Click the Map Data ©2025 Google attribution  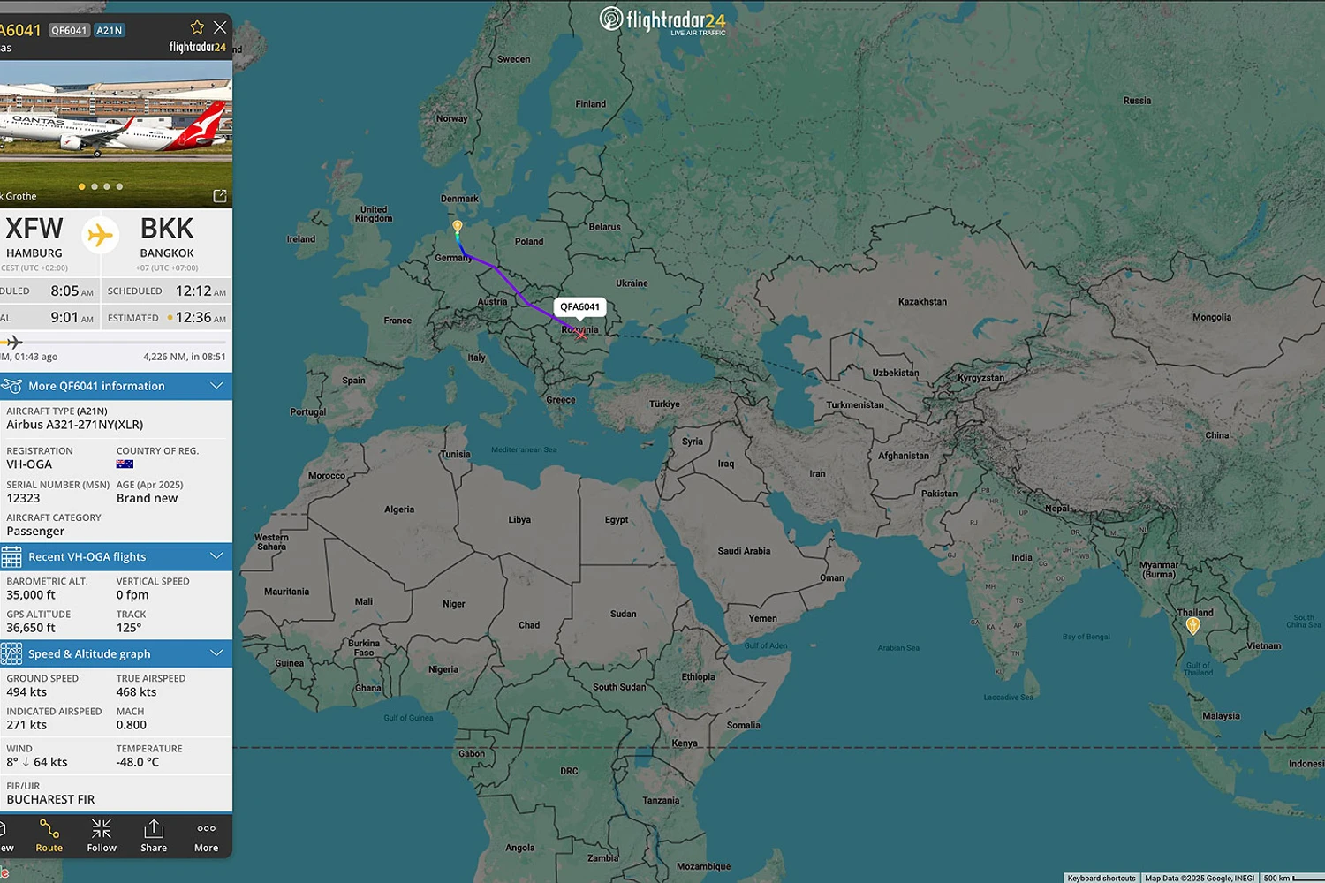(1200, 878)
